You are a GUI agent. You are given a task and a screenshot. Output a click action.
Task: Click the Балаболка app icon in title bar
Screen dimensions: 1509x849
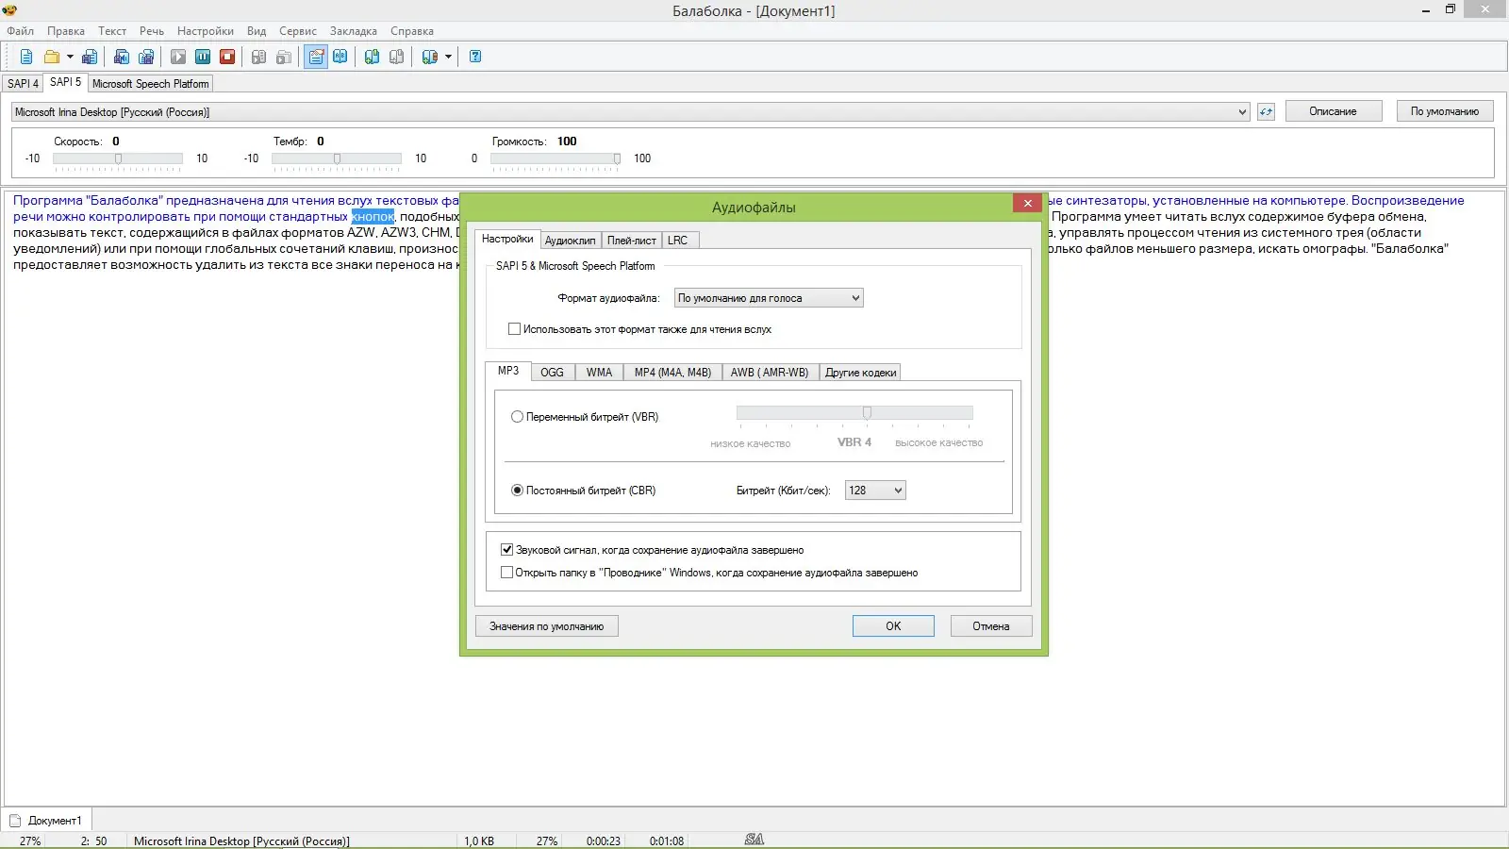[9, 10]
